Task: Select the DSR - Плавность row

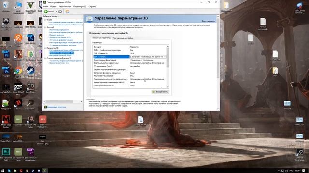Action: [130, 53]
